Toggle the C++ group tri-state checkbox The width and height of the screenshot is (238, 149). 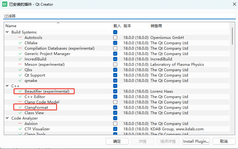(115, 86)
